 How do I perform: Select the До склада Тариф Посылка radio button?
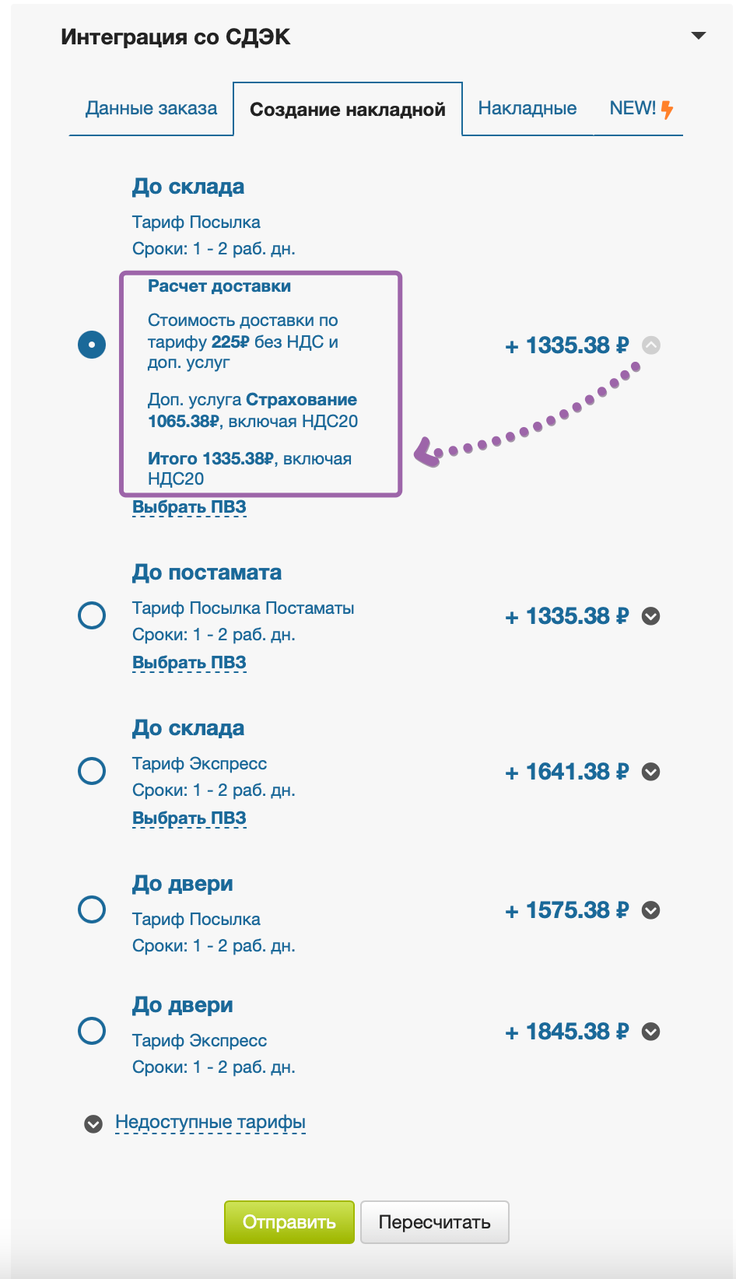92,345
